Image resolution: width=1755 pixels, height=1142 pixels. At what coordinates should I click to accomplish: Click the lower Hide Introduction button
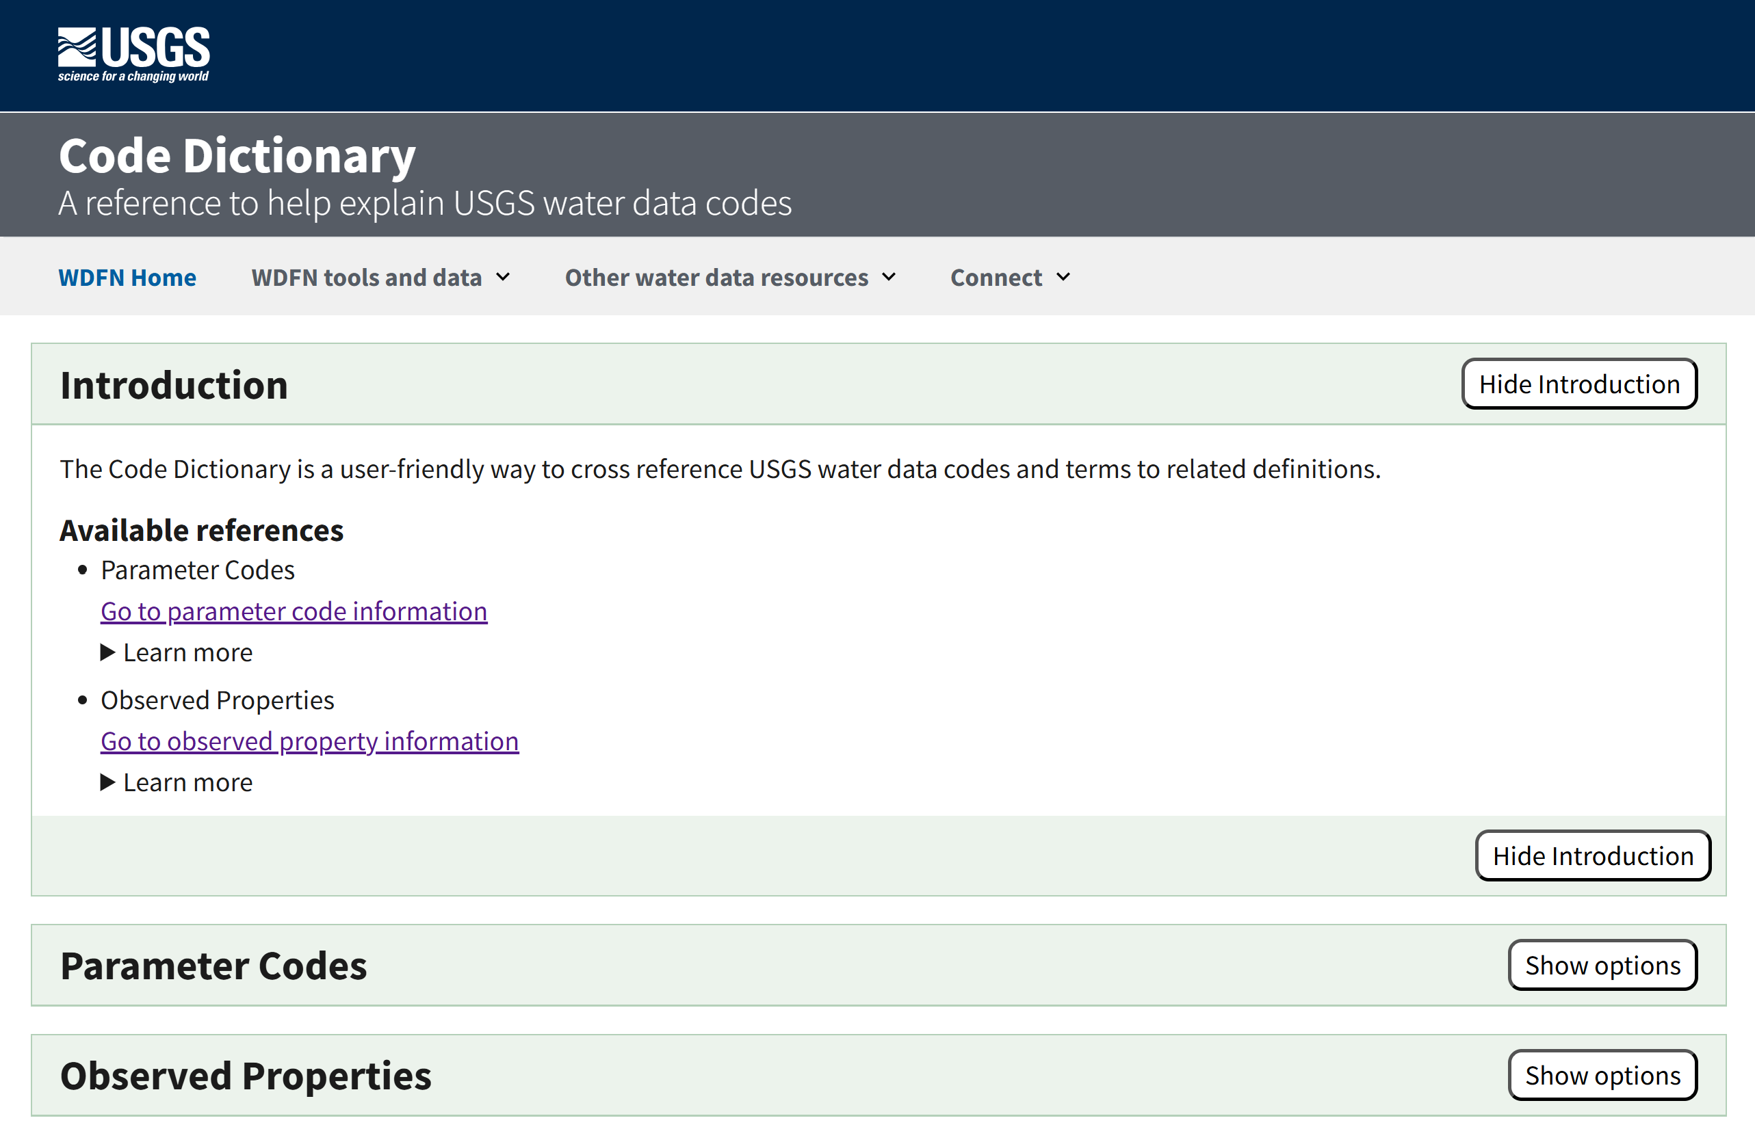(1593, 855)
